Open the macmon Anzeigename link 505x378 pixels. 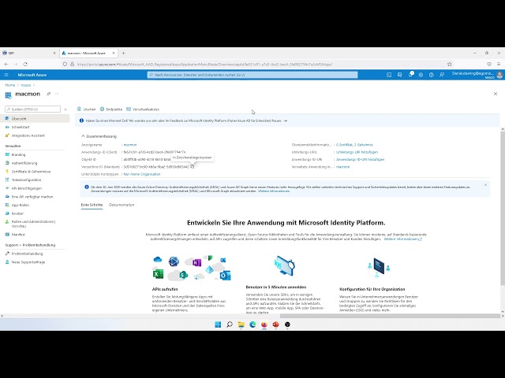click(x=130, y=145)
